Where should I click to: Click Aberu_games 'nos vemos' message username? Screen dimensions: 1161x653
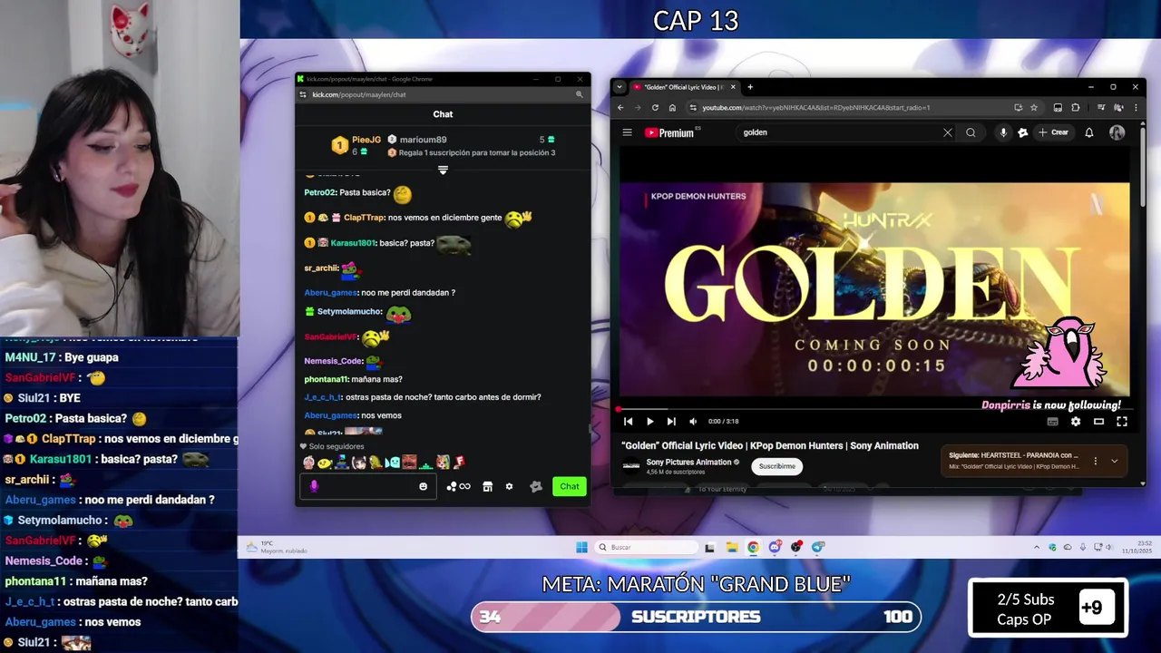(x=331, y=415)
